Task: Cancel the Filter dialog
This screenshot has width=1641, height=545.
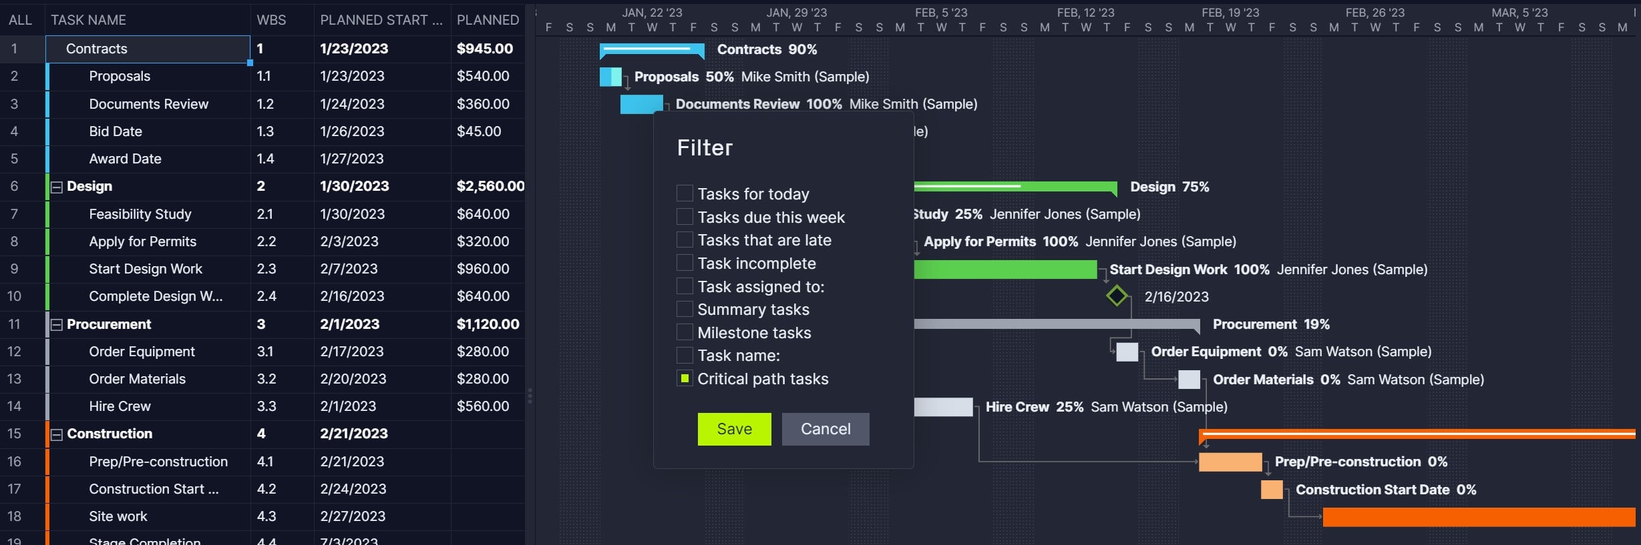Action: [826, 429]
